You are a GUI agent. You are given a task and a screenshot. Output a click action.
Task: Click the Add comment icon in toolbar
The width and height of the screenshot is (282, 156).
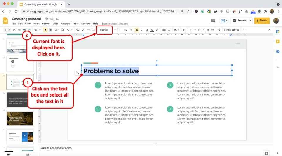(x=169, y=30)
